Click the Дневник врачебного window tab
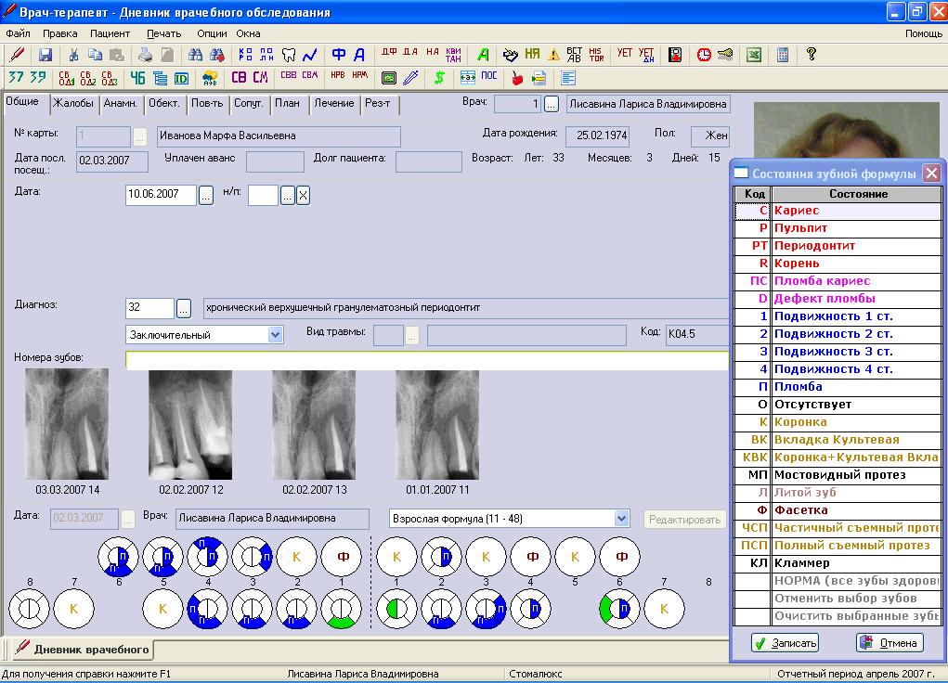 (x=84, y=650)
